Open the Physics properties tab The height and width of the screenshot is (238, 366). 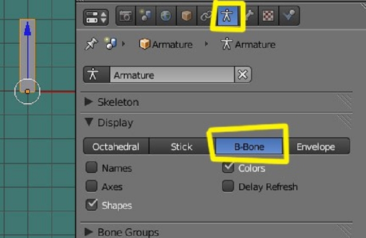287,16
